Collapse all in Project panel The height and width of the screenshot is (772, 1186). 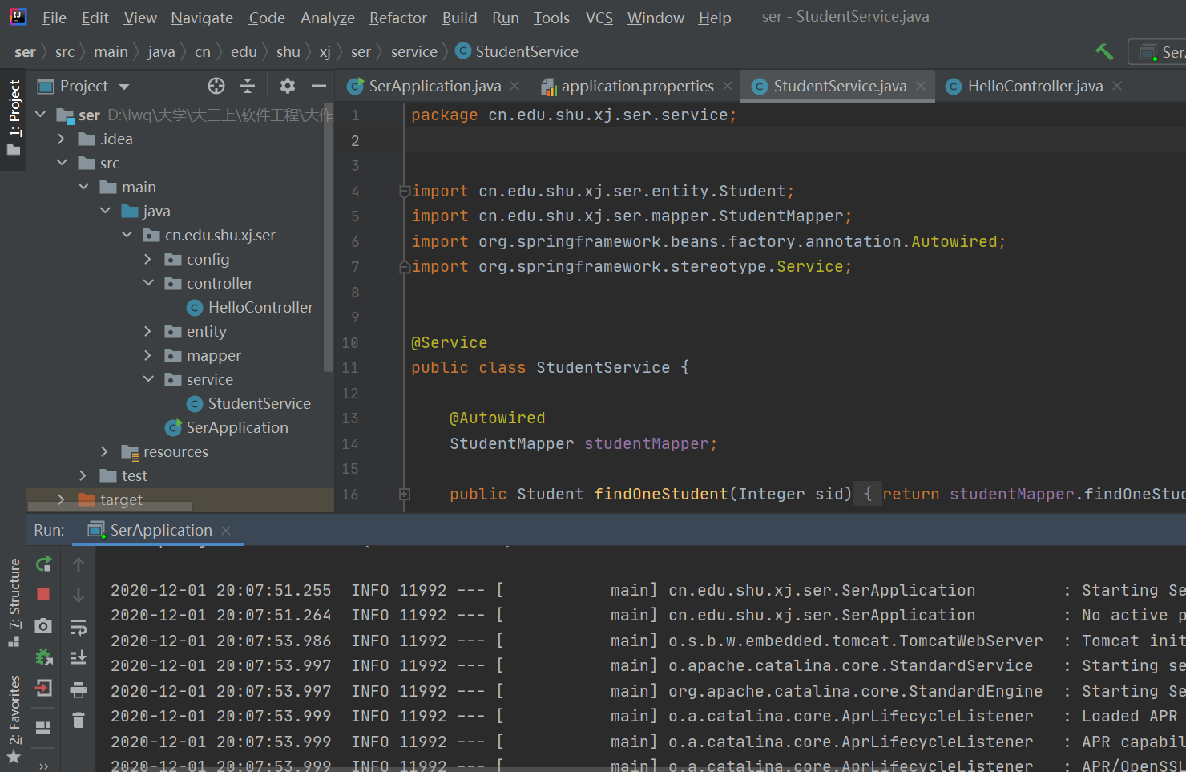pos(248,86)
